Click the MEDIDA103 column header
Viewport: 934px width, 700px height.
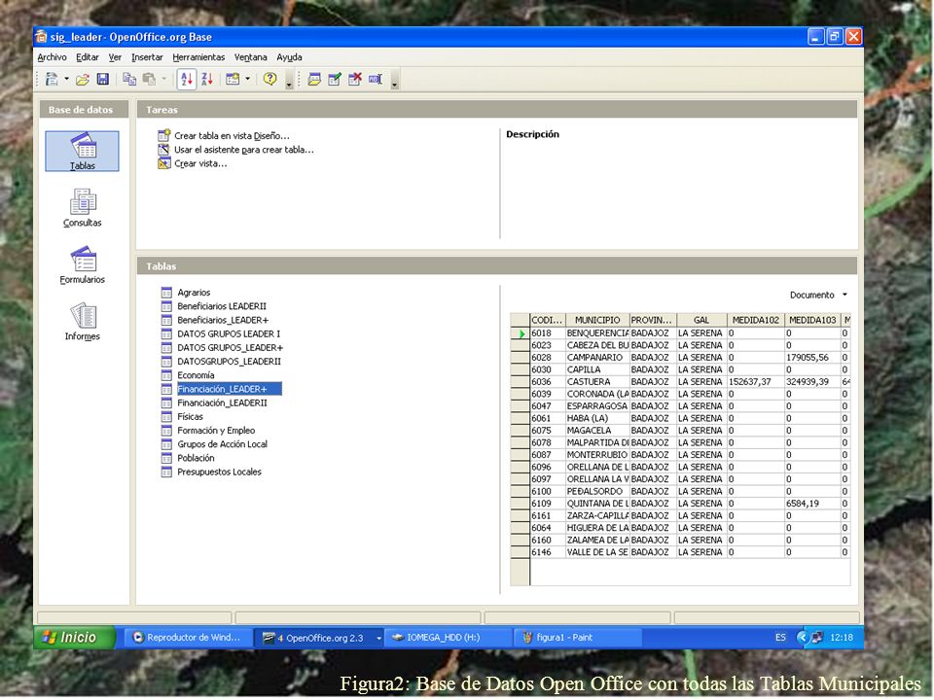coord(813,320)
